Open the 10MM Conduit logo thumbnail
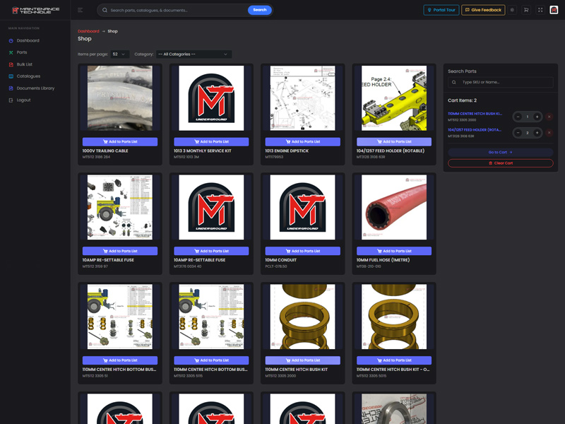The width and height of the screenshot is (565, 424). pyautogui.click(x=303, y=207)
